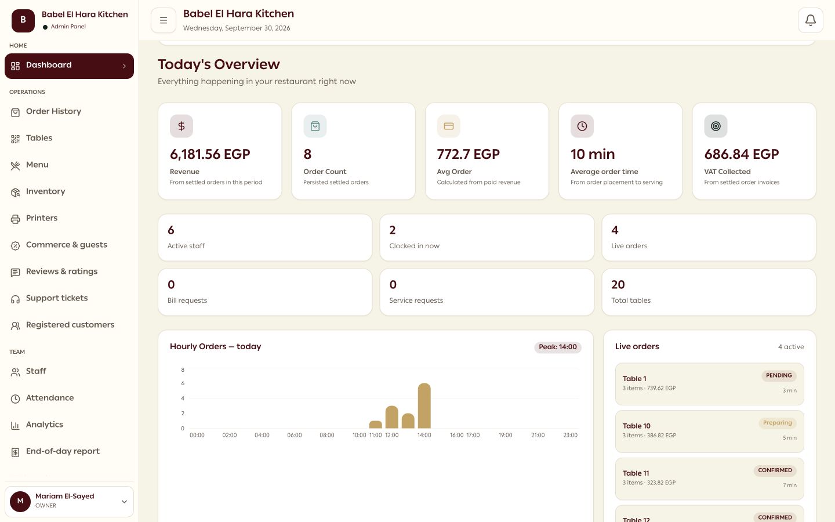This screenshot has height=522, width=835.
Task: Click the 11:00 bar in hourly chart
Action: click(x=376, y=425)
